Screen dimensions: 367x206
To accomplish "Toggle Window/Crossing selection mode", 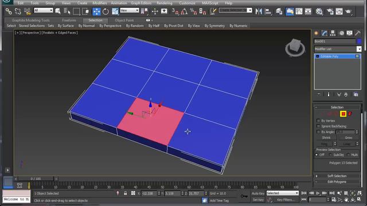I will tap(85, 11).
